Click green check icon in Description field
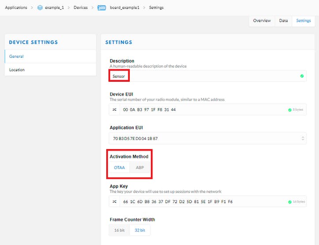The height and width of the screenshot is (245, 319). click(x=302, y=76)
